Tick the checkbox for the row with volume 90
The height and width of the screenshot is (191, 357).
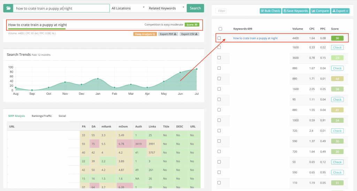point(219,99)
